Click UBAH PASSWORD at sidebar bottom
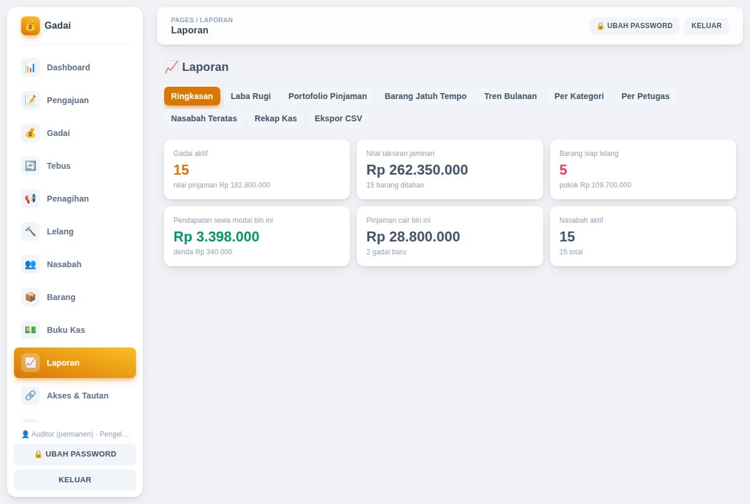The image size is (750, 504). pos(75,454)
